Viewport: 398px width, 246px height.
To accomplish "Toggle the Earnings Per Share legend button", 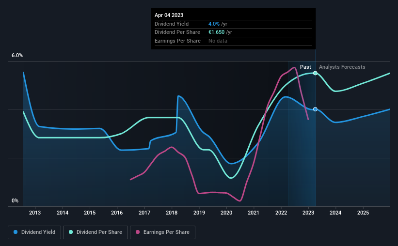I will [162, 232].
